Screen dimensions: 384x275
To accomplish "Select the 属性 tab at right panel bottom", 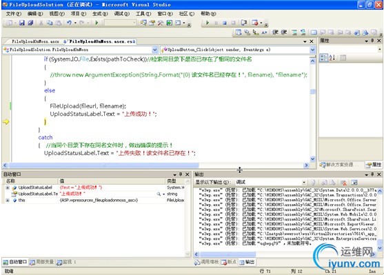I will (x=374, y=165).
